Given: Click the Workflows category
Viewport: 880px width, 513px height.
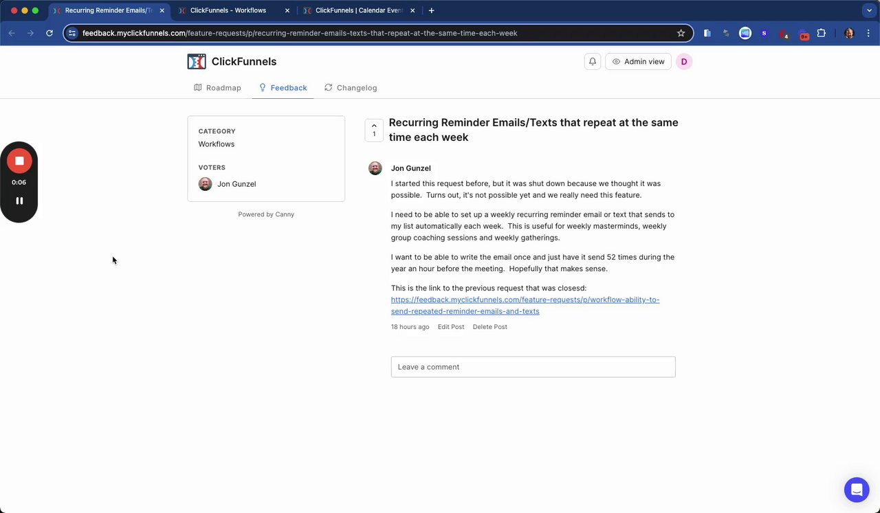Looking at the screenshot, I should point(217,144).
